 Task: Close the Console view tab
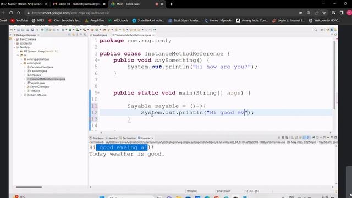[x=153, y=138]
